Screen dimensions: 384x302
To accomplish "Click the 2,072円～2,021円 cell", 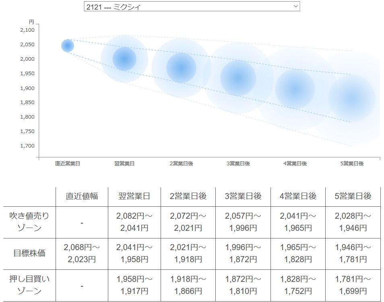I will tap(188, 222).
